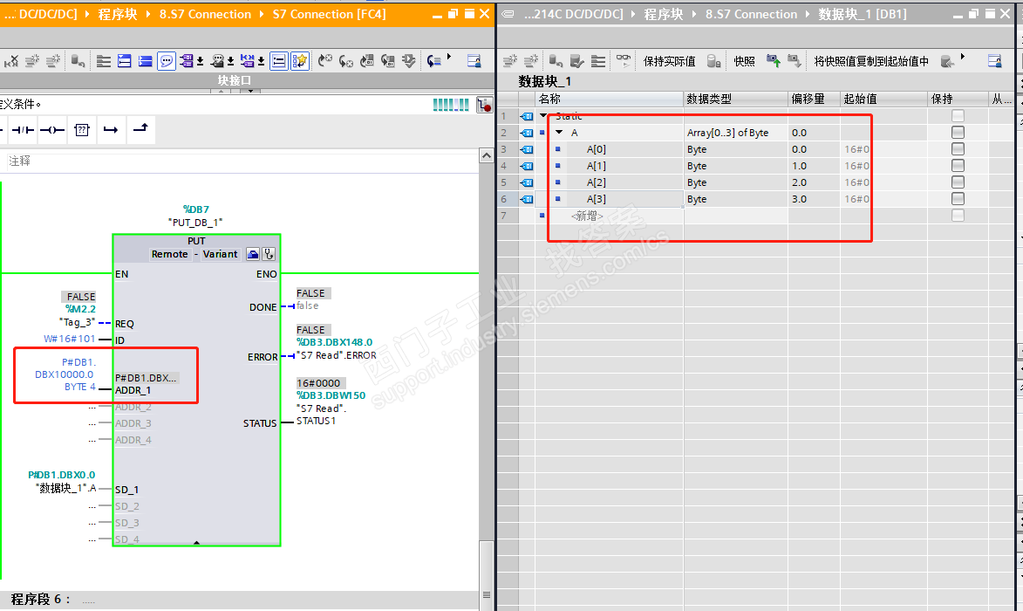Toggle the 保持 checkbox for A[0]
Image resolution: width=1023 pixels, height=611 pixels.
(958, 149)
